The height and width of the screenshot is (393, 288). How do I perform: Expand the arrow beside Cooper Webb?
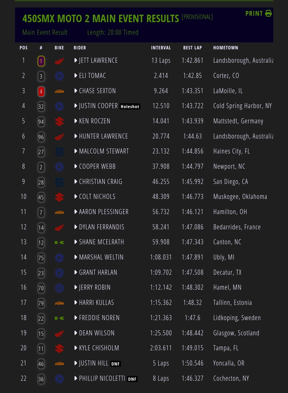(x=76, y=167)
